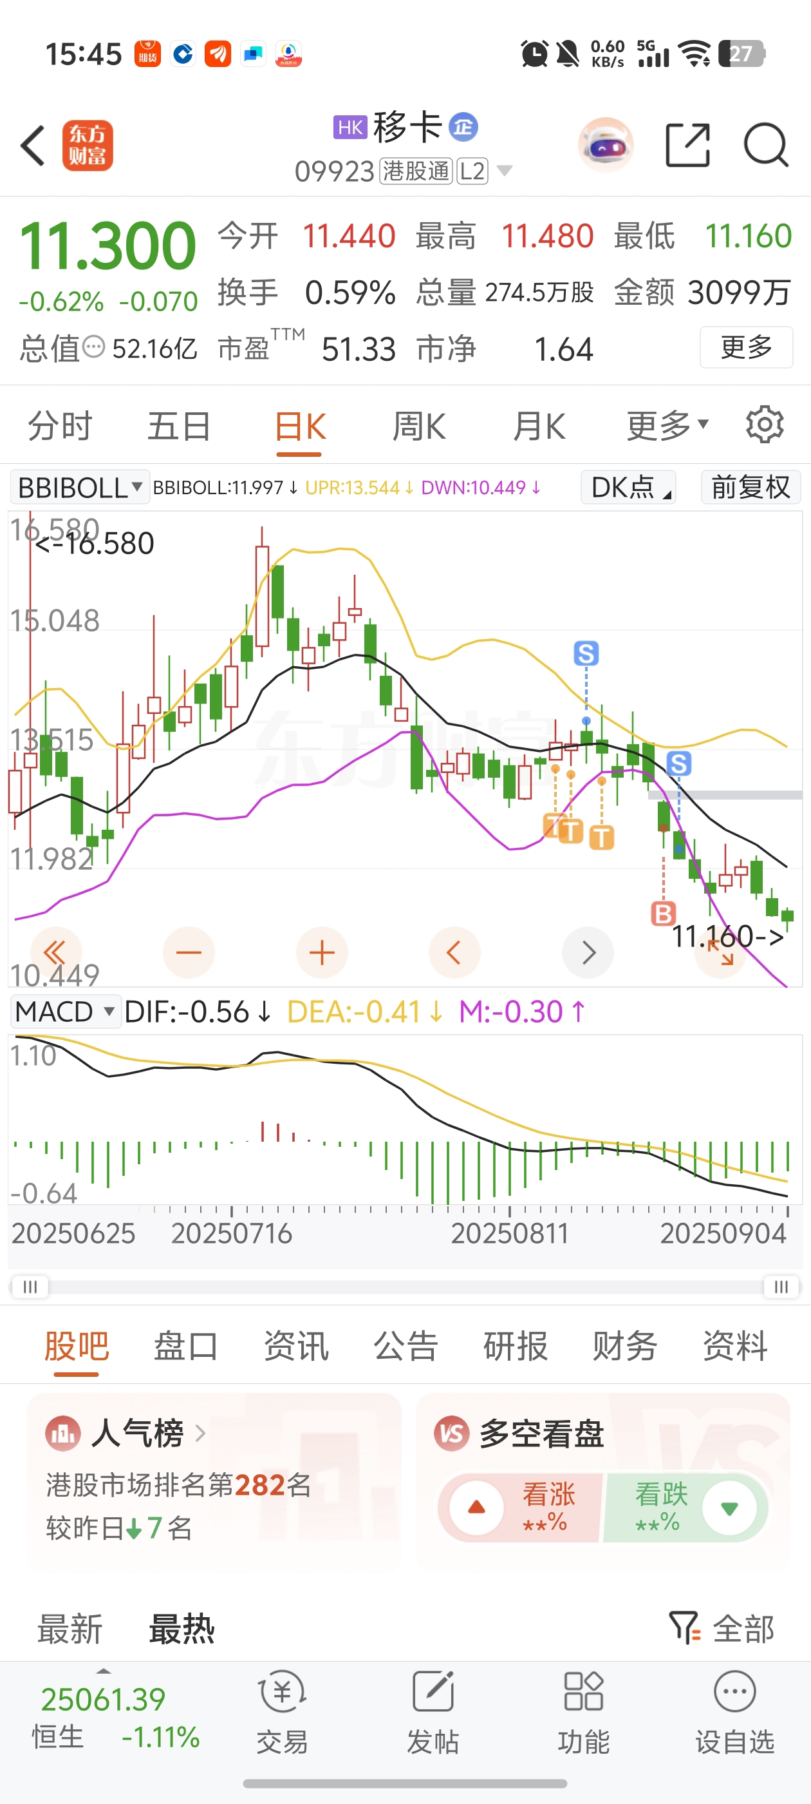
Task: Tap the current price 11.300
Action: (107, 245)
